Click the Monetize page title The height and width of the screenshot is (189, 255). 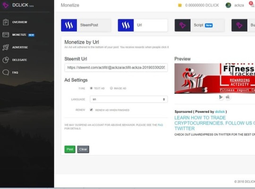(x=70, y=5)
